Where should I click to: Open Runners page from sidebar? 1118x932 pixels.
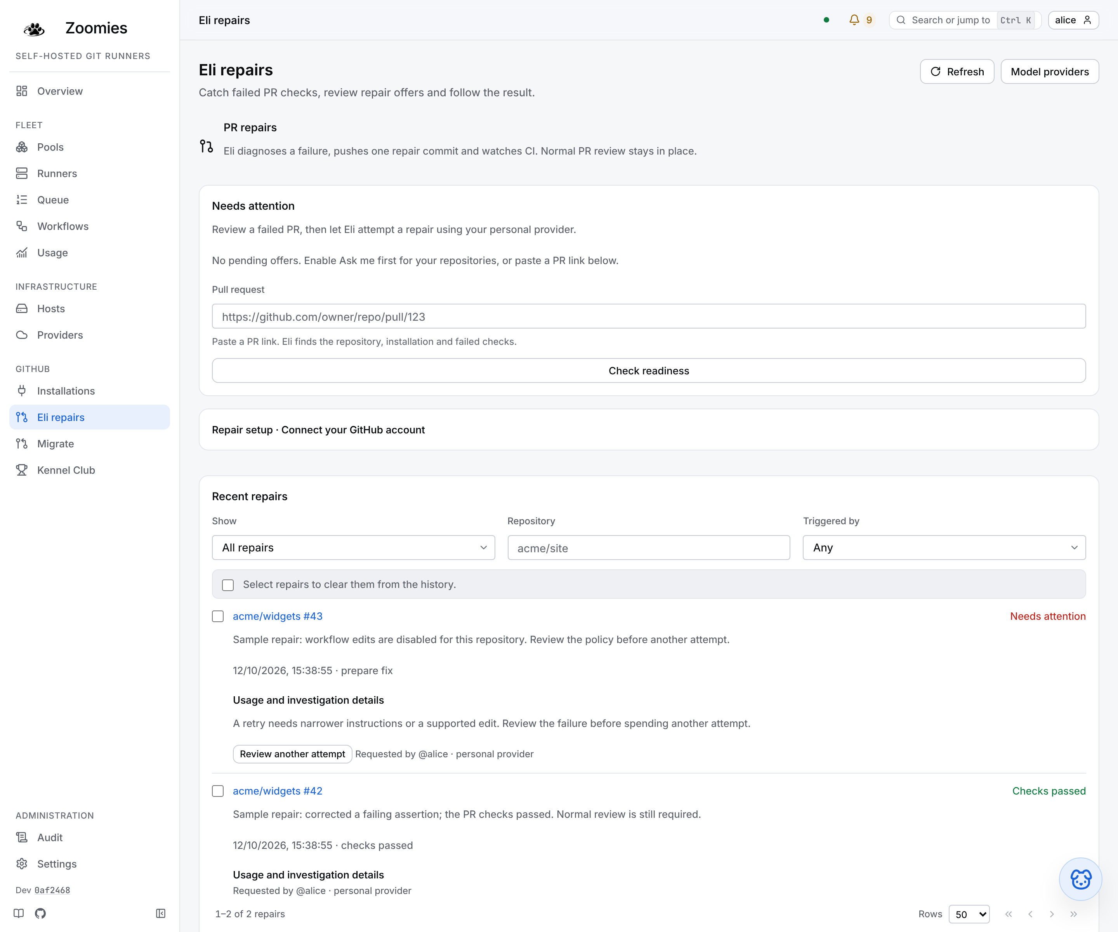[89, 174]
